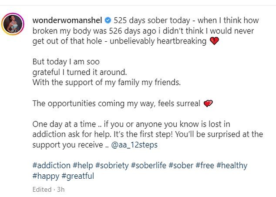Open the #free hashtag

[205, 166]
